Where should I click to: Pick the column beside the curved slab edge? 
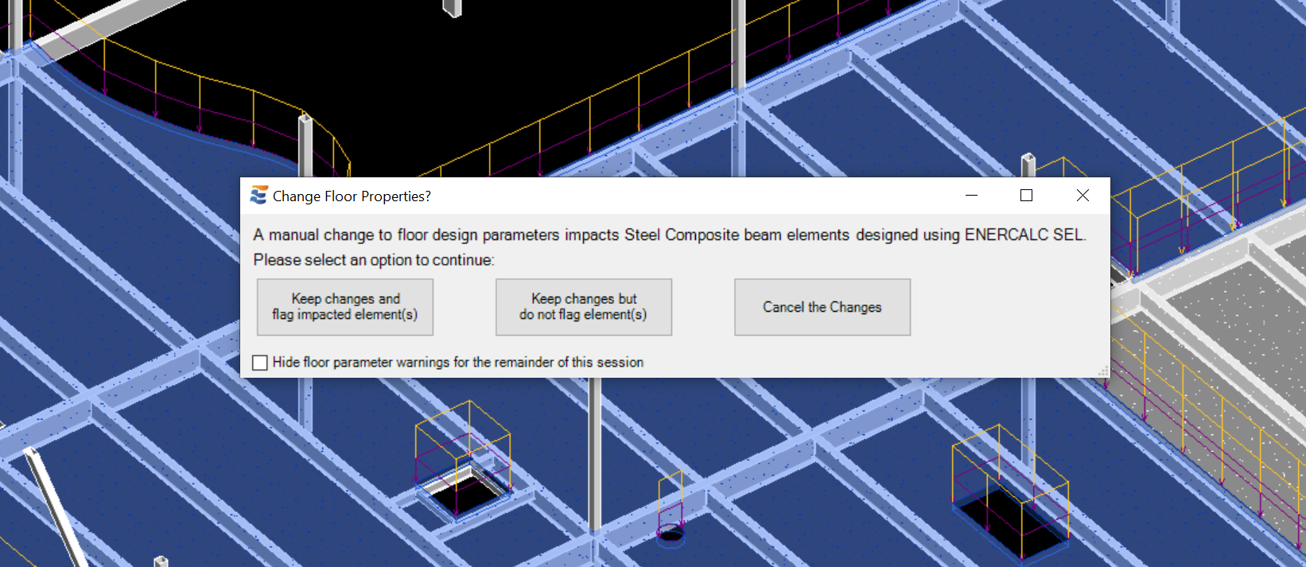305,143
